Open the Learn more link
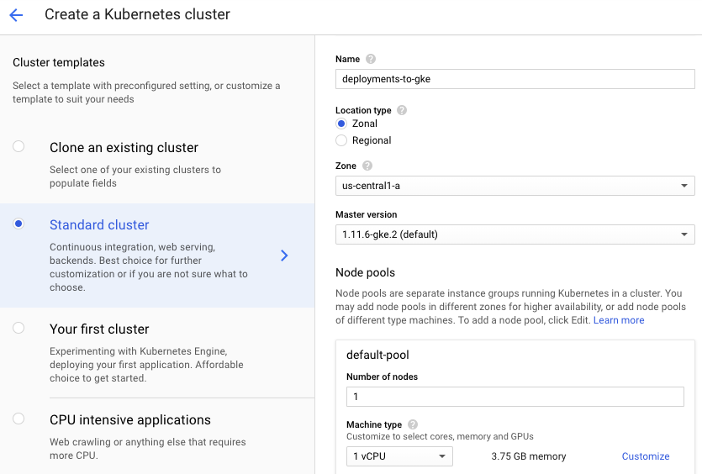This screenshot has width=702, height=474. [619, 320]
